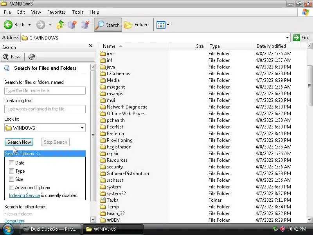Close the Search side pane
Image resolution: width=313 pixels, height=235 pixels.
(x=91, y=46)
